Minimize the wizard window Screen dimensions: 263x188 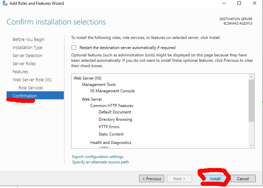(223, 3)
